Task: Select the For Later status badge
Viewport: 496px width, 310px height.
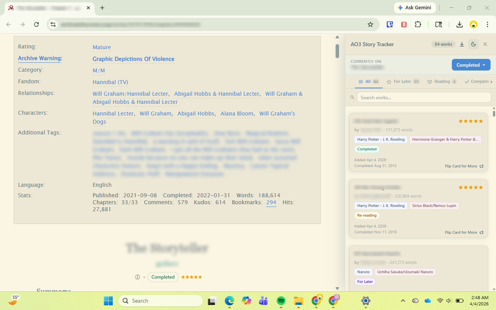Action: coord(365,282)
